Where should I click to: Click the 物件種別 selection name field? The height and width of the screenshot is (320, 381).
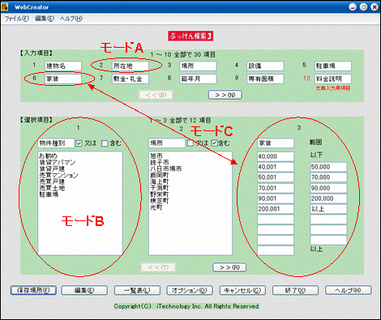tap(56, 143)
